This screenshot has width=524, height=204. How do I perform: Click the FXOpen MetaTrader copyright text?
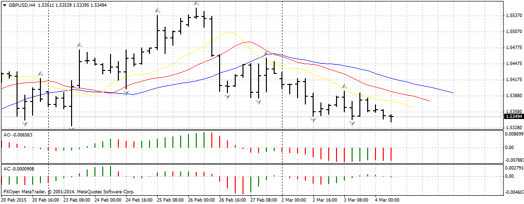click(68, 192)
